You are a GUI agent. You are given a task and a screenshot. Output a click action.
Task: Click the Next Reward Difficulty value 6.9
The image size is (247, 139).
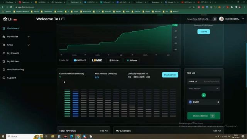(x=97, y=77)
